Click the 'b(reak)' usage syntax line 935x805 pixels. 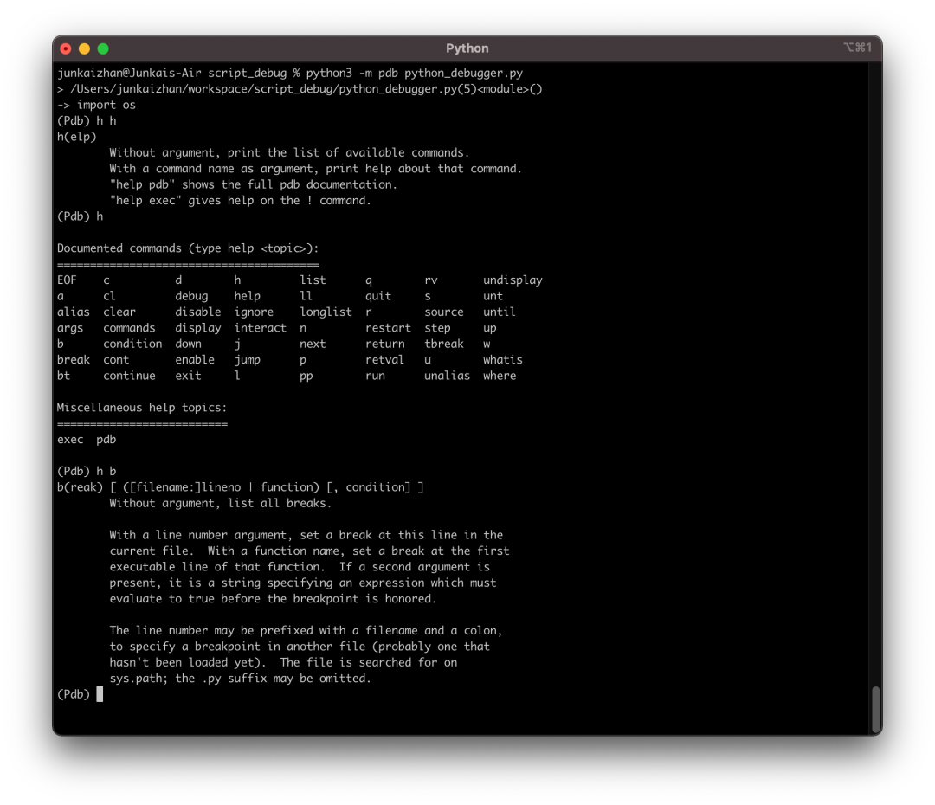241,487
